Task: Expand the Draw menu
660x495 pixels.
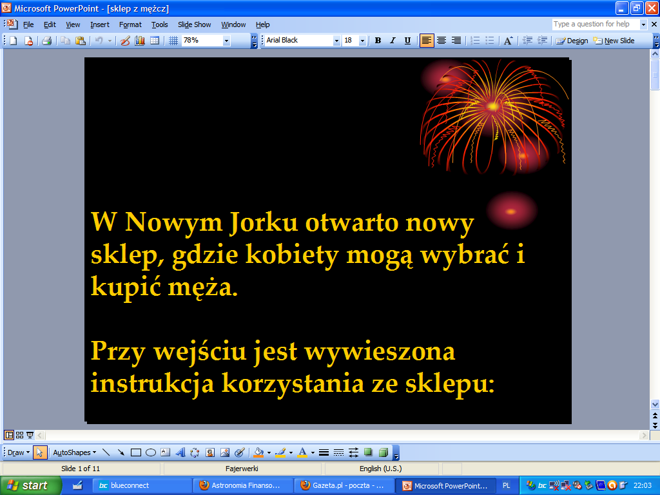Action: [x=19, y=452]
